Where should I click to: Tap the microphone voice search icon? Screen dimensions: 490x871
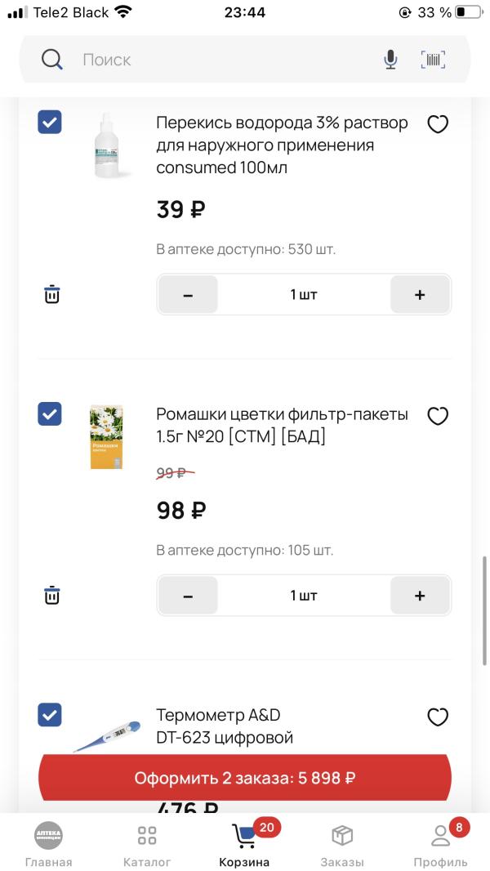(390, 60)
